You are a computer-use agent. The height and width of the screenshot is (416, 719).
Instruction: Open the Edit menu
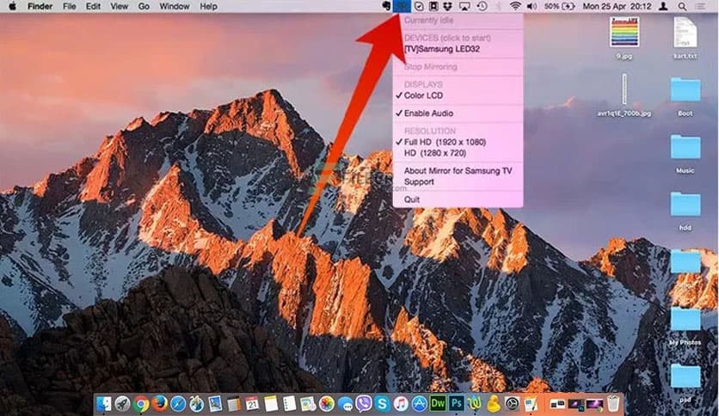coord(93,6)
